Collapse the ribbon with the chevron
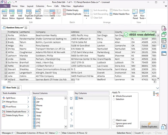Image resolution: width=168 pixels, height=135 pixels. pyautogui.click(x=166, y=6)
